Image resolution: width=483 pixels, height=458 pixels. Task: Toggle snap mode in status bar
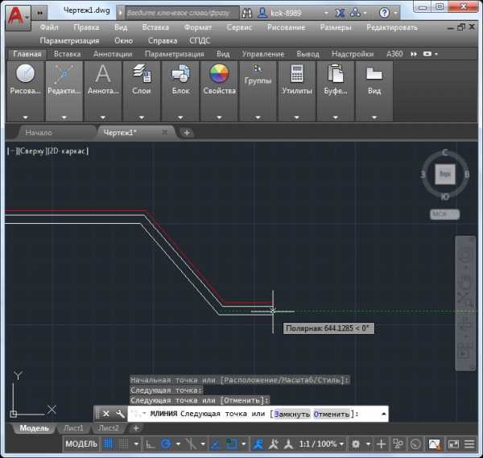[x=123, y=444]
